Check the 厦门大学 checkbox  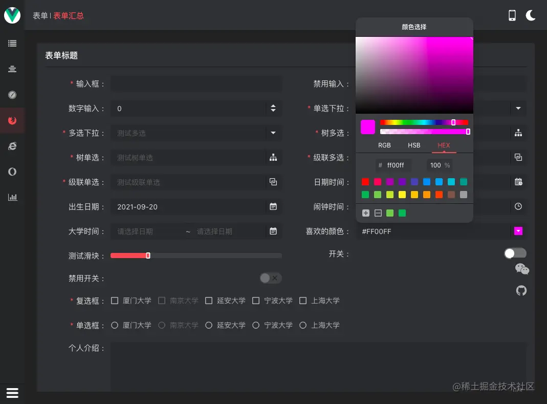(x=115, y=301)
